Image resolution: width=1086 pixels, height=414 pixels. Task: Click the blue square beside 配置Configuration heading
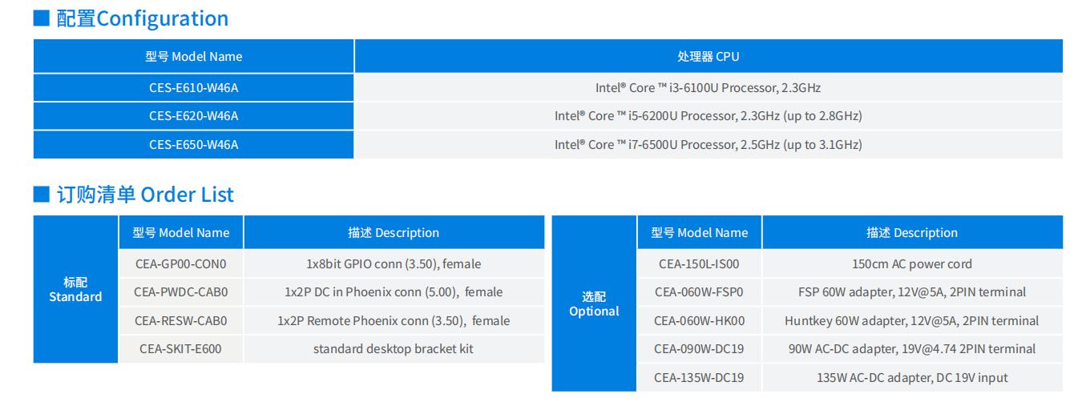[x=42, y=18]
